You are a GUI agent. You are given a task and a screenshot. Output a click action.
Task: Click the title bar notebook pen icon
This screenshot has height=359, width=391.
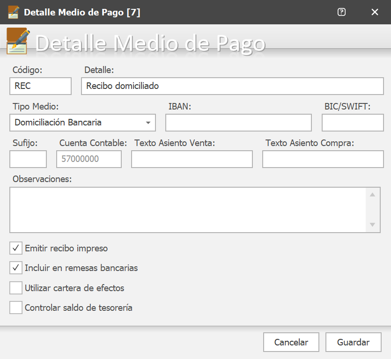14,12
